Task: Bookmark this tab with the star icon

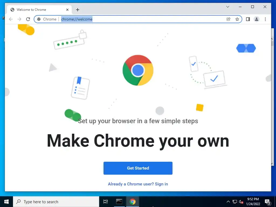Action: click(237, 19)
